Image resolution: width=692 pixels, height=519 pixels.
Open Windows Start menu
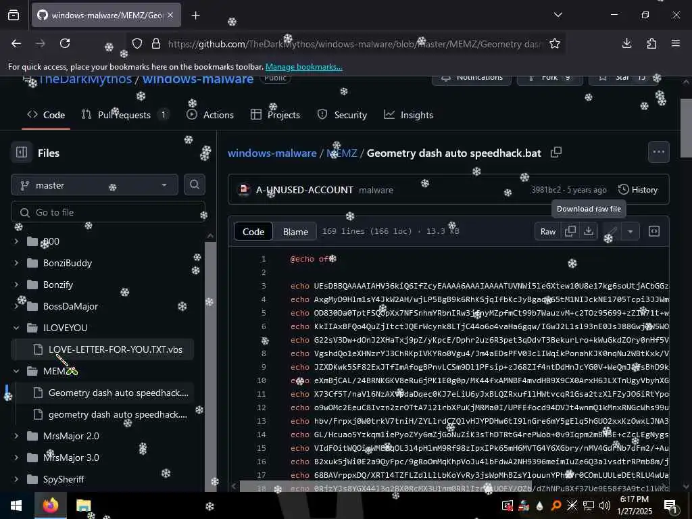[16, 505]
